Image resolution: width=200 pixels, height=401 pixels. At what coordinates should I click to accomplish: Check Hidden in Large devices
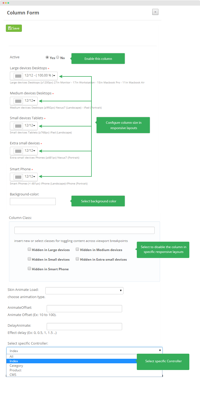(29, 249)
